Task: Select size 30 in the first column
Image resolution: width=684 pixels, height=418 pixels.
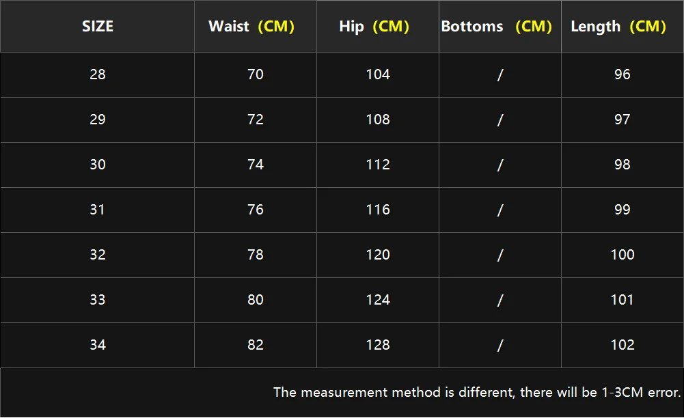Action: pyautogui.click(x=98, y=165)
